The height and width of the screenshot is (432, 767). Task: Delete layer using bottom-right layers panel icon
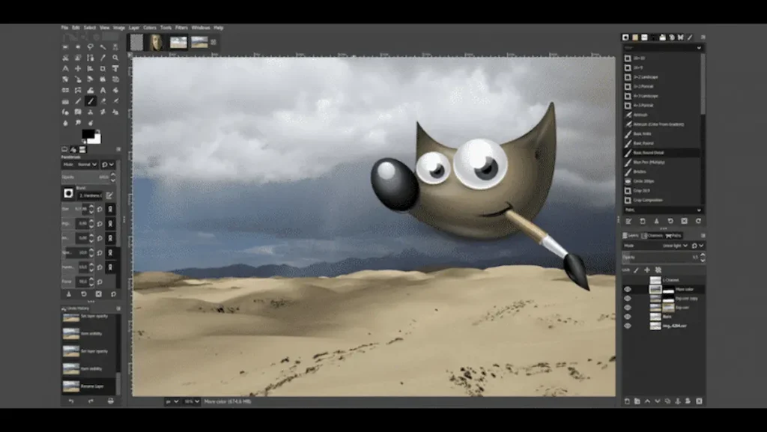tap(697, 401)
